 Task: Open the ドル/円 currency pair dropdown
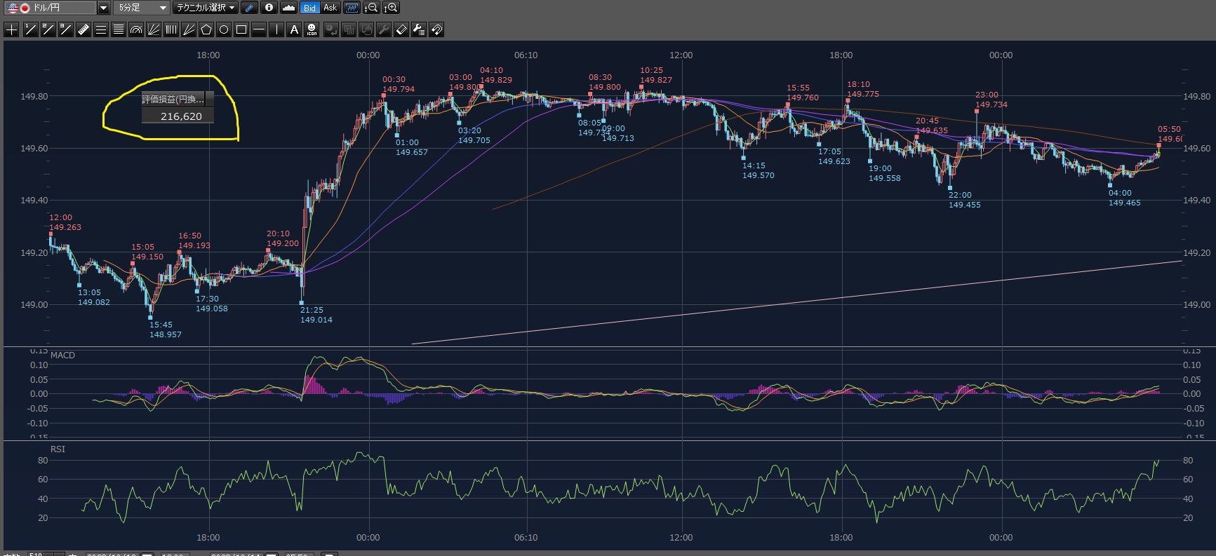coord(103,8)
